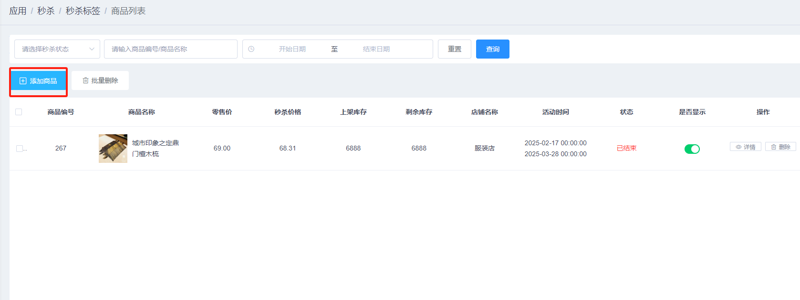
Task: Click the eye icon for 详情
Action: pyautogui.click(x=738, y=147)
